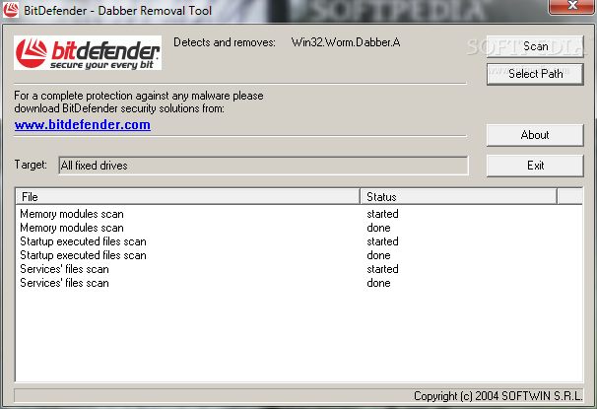Click the Target field showing All fixed drives
The width and height of the screenshot is (597, 409).
point(263,166)
